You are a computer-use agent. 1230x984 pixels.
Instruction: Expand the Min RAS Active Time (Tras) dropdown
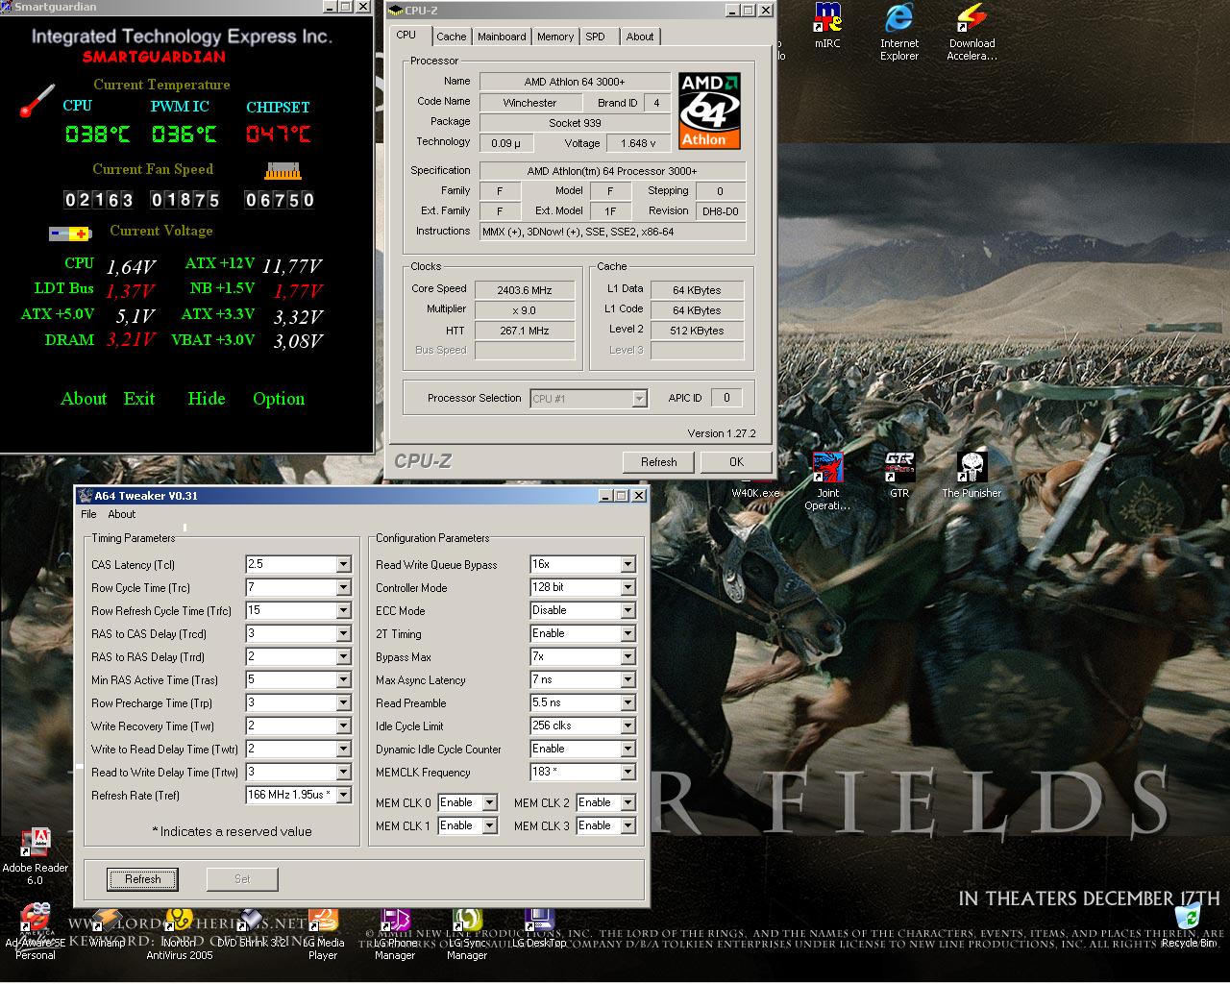343,679
